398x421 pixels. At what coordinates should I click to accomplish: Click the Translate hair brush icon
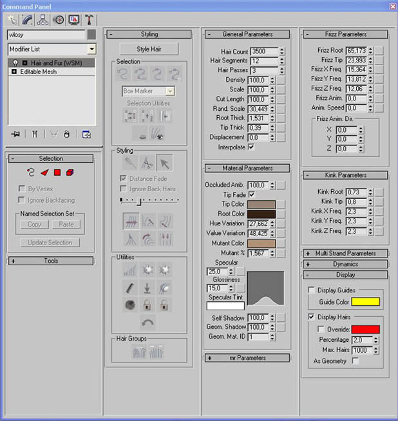point(131,221)
